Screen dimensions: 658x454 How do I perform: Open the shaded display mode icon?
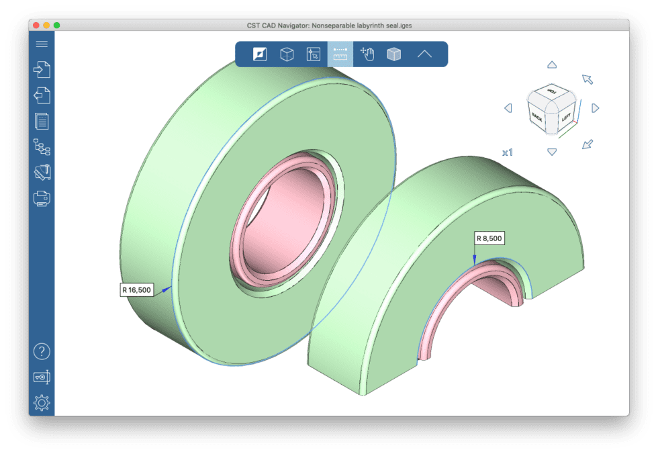pos(394,54)
